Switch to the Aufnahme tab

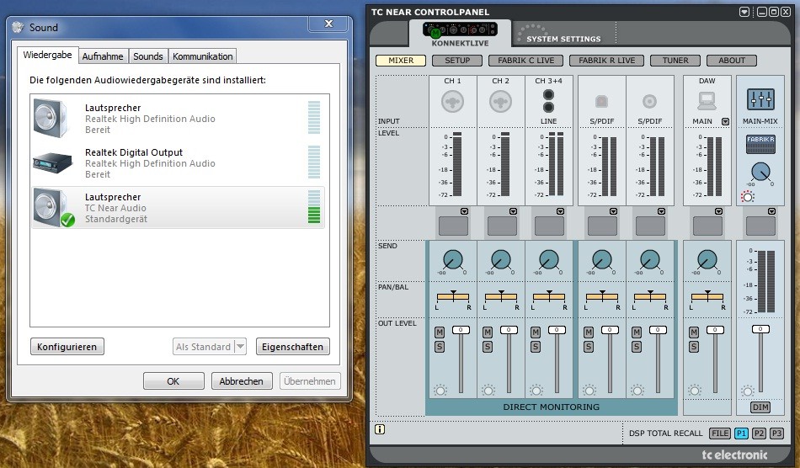pyautogui.click(x=103, y=56)
